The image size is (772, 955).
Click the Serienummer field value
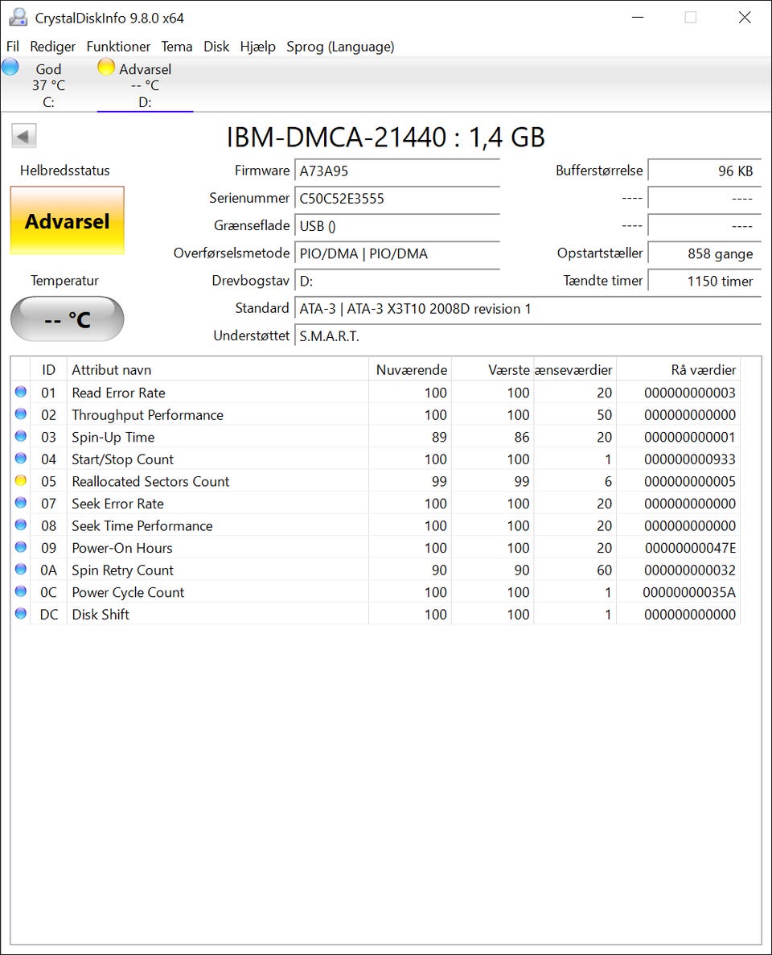(396, 199)
